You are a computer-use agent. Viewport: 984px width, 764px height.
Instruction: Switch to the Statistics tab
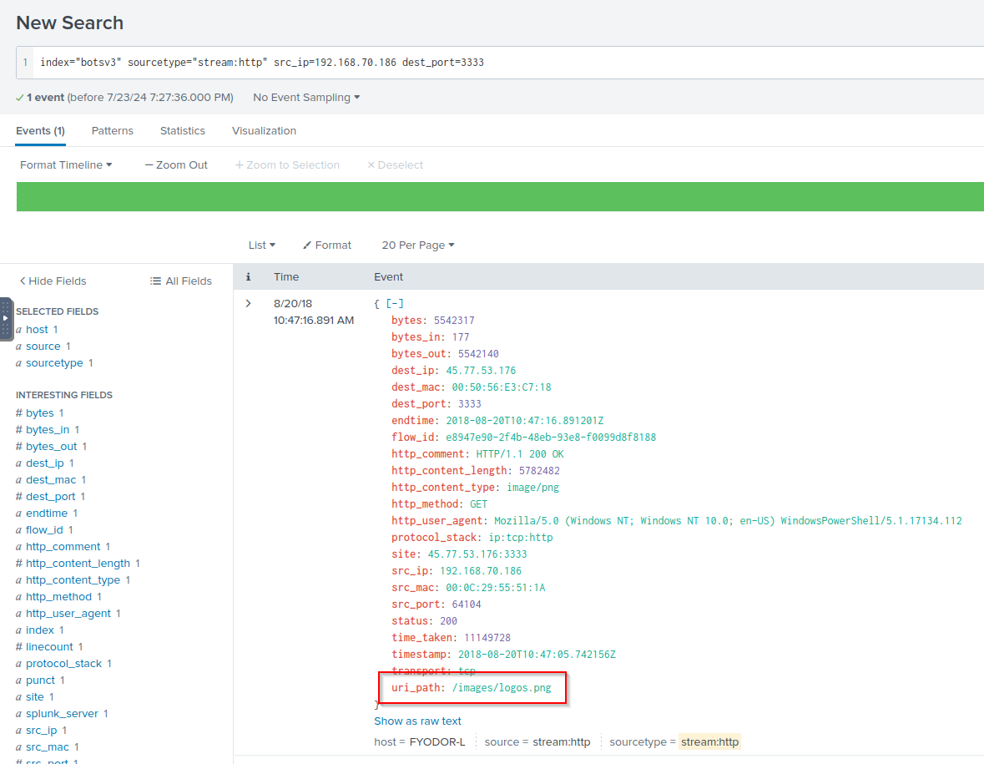pyautogui.click(x=183, y=131)
